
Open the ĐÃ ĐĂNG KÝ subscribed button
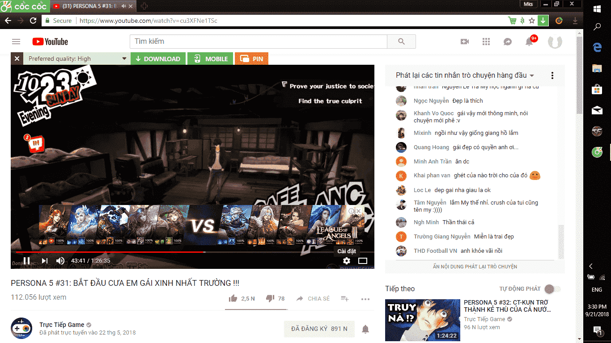click(319, 329)
